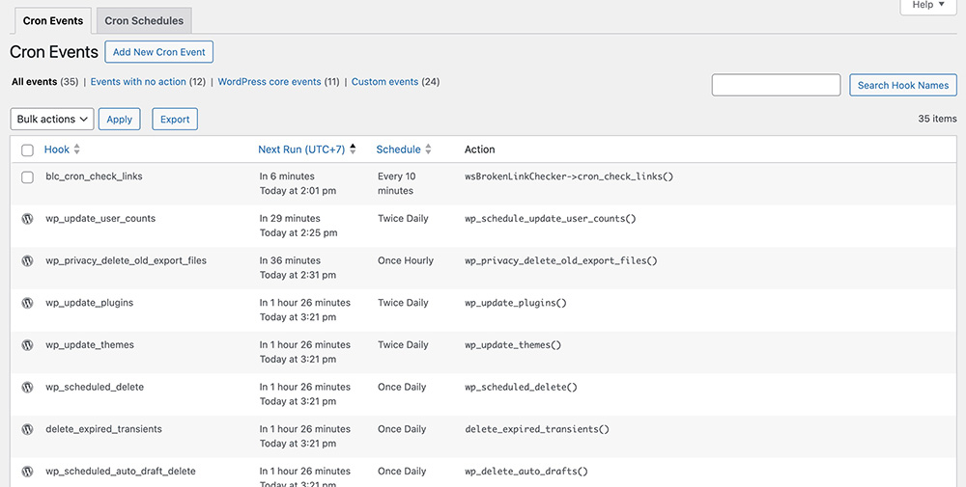Click Cron Events page heading
The height and width of the screenshot is (487, 966).
coord(54,52)
